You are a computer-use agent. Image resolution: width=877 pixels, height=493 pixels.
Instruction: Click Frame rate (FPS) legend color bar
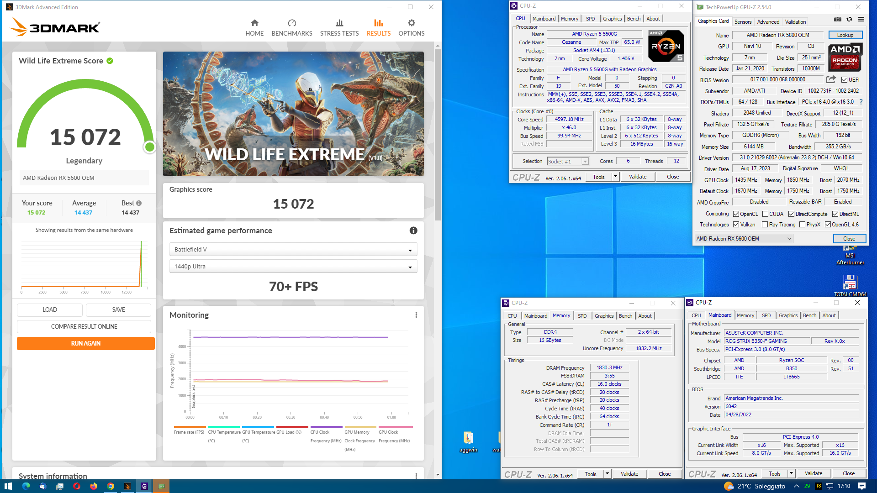(190, 427)
